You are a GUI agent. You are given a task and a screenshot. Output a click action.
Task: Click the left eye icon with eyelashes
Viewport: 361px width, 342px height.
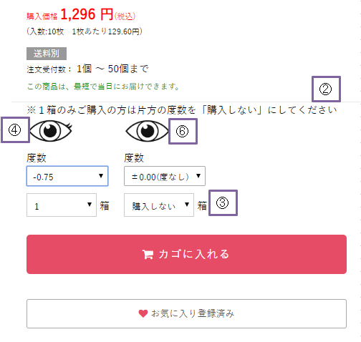click(x=51, y=131)
